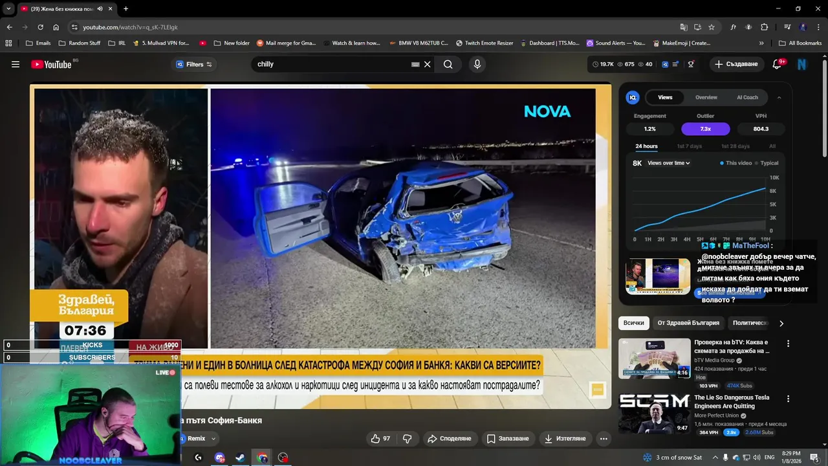Switch to the Overview tab in vidIQ panel
Viewport: 828px width, 466px height.
(x=706, y=97)
